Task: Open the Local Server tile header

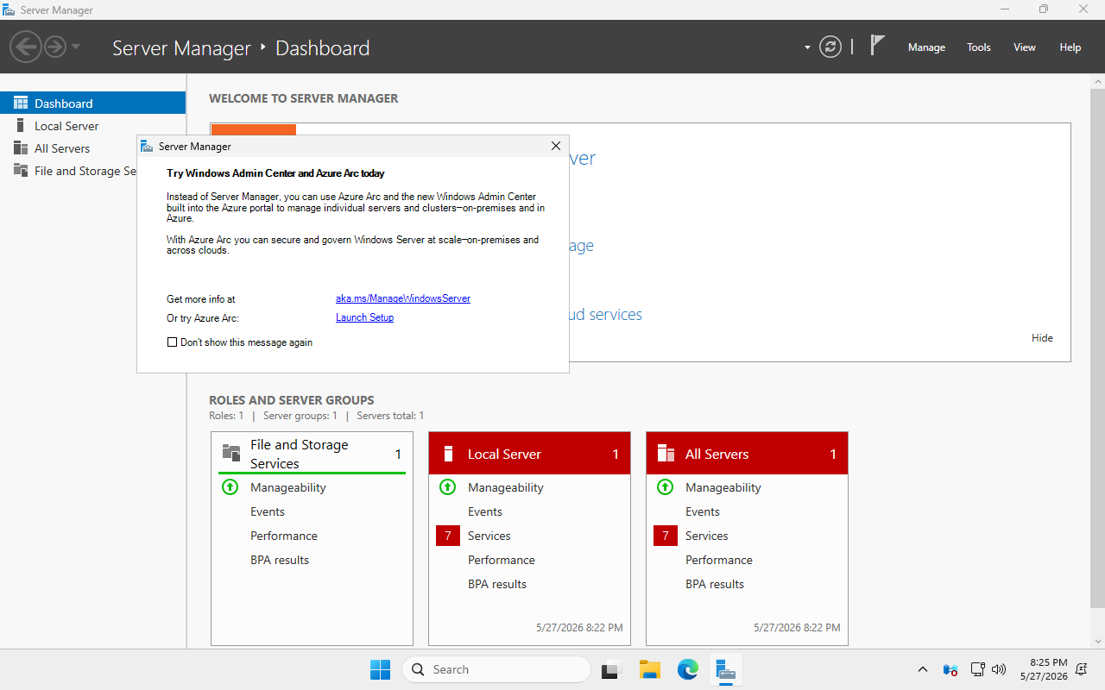Action: (530, 454)
